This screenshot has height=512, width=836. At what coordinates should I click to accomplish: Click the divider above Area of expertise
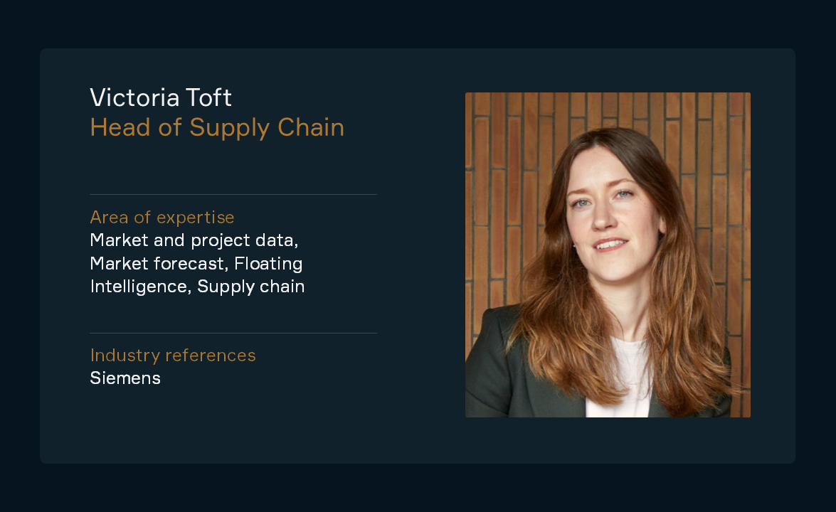[233, 194]
